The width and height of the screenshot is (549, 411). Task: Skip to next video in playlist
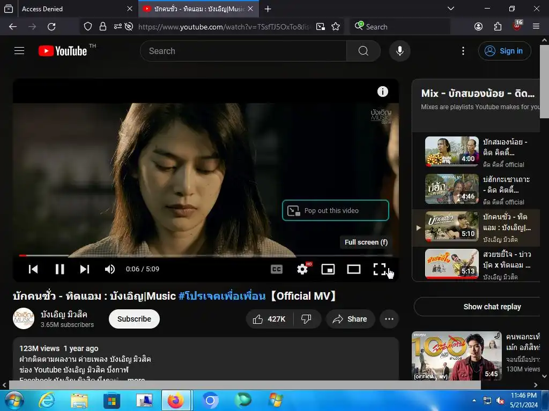(85, 269)
